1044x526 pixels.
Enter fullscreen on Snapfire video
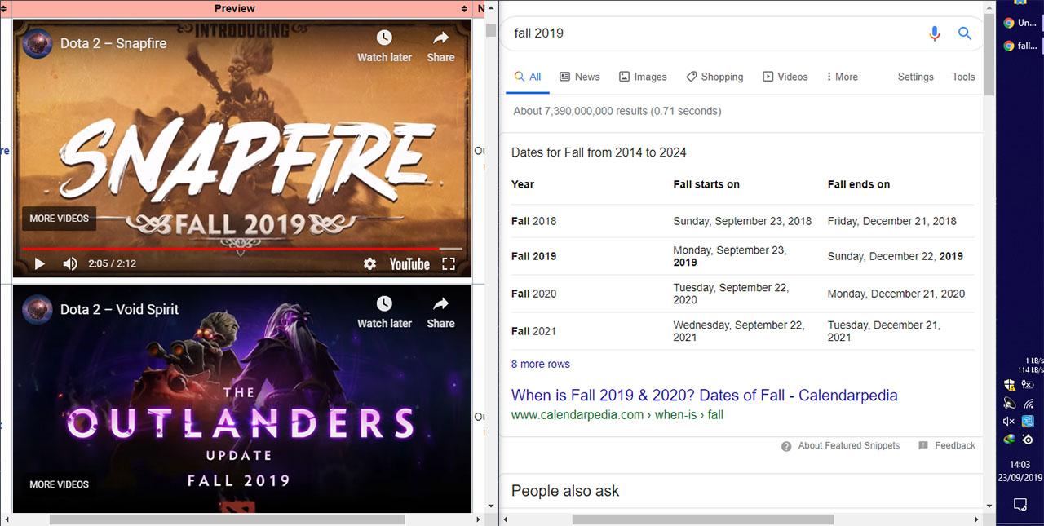pyautogui.click(x=448, y=264)
